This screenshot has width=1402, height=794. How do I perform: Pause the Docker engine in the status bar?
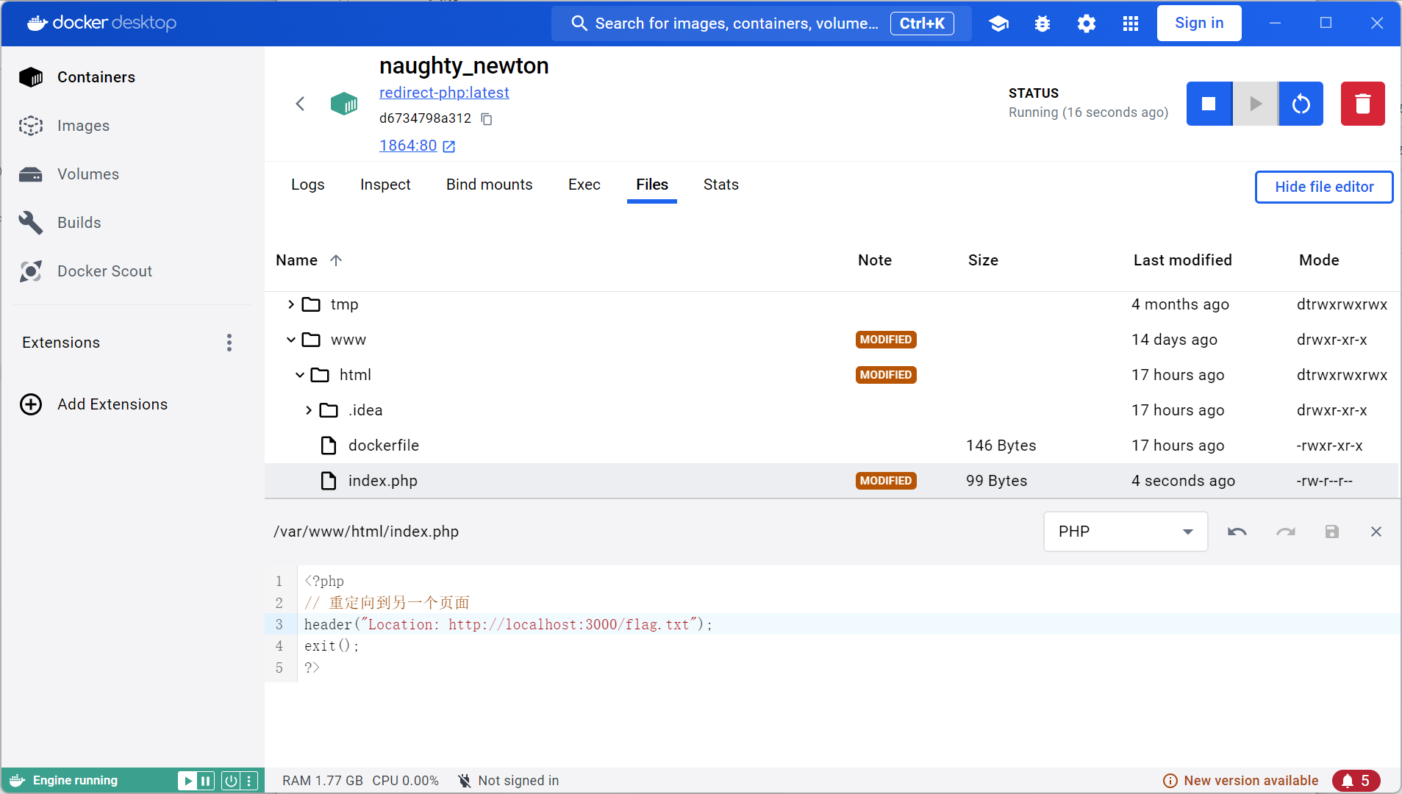(x=206, y=781)
